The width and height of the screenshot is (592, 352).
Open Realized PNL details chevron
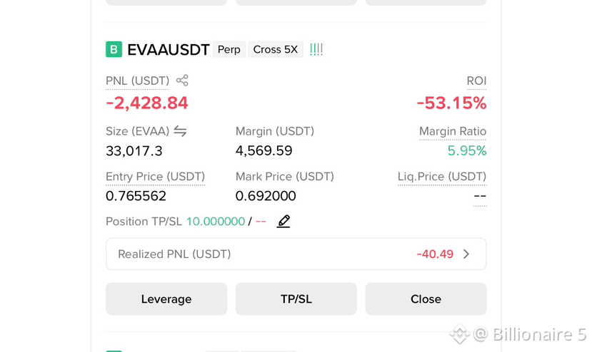click(466, 254)
